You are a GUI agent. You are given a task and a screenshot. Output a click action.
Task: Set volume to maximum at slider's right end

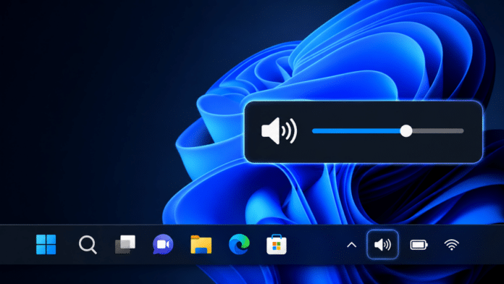point(462,131)
